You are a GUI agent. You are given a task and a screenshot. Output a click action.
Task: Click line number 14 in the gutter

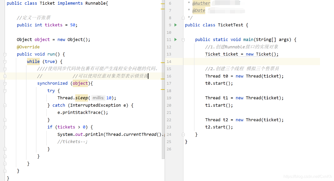169,61
